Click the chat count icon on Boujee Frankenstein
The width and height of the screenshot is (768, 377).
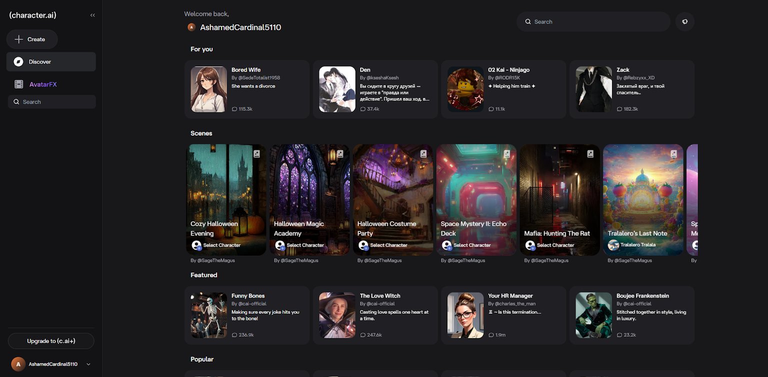tap(619, 335)
